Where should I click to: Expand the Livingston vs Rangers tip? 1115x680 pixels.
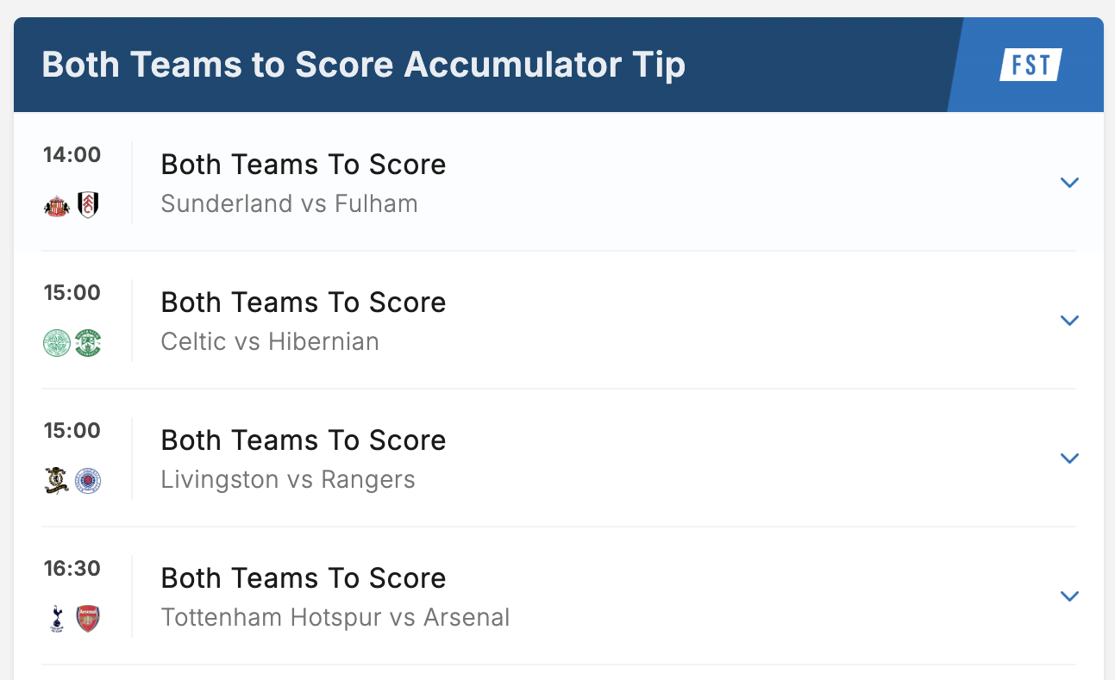pos(1069,459)
